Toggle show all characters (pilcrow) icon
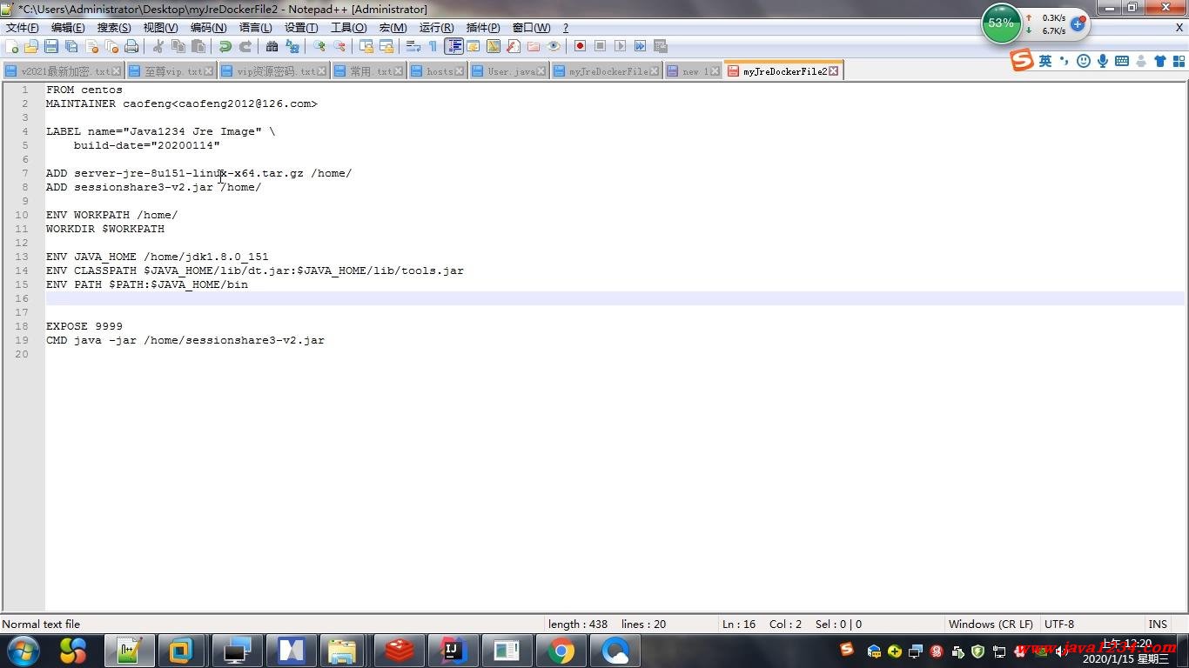 click(433, 46)
